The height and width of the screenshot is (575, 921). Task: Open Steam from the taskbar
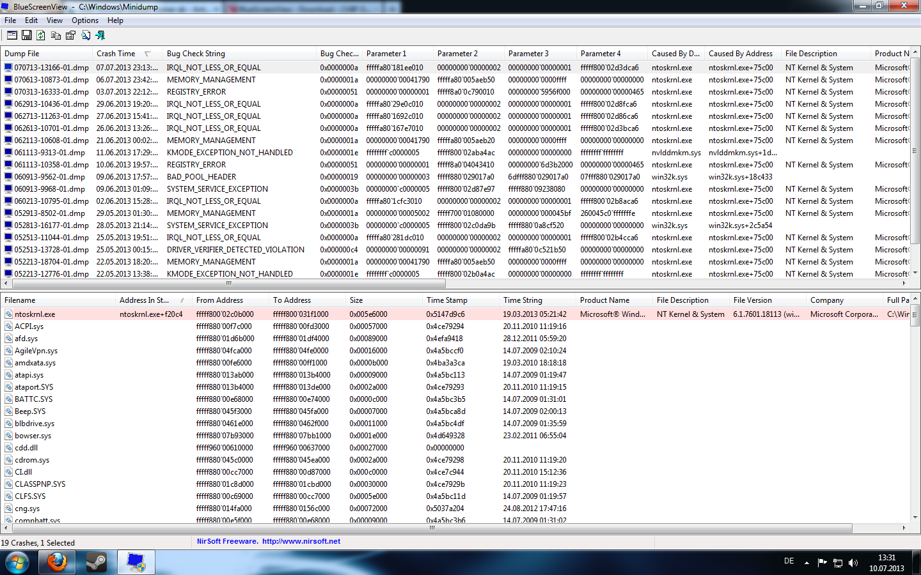(x=97, y=563)
